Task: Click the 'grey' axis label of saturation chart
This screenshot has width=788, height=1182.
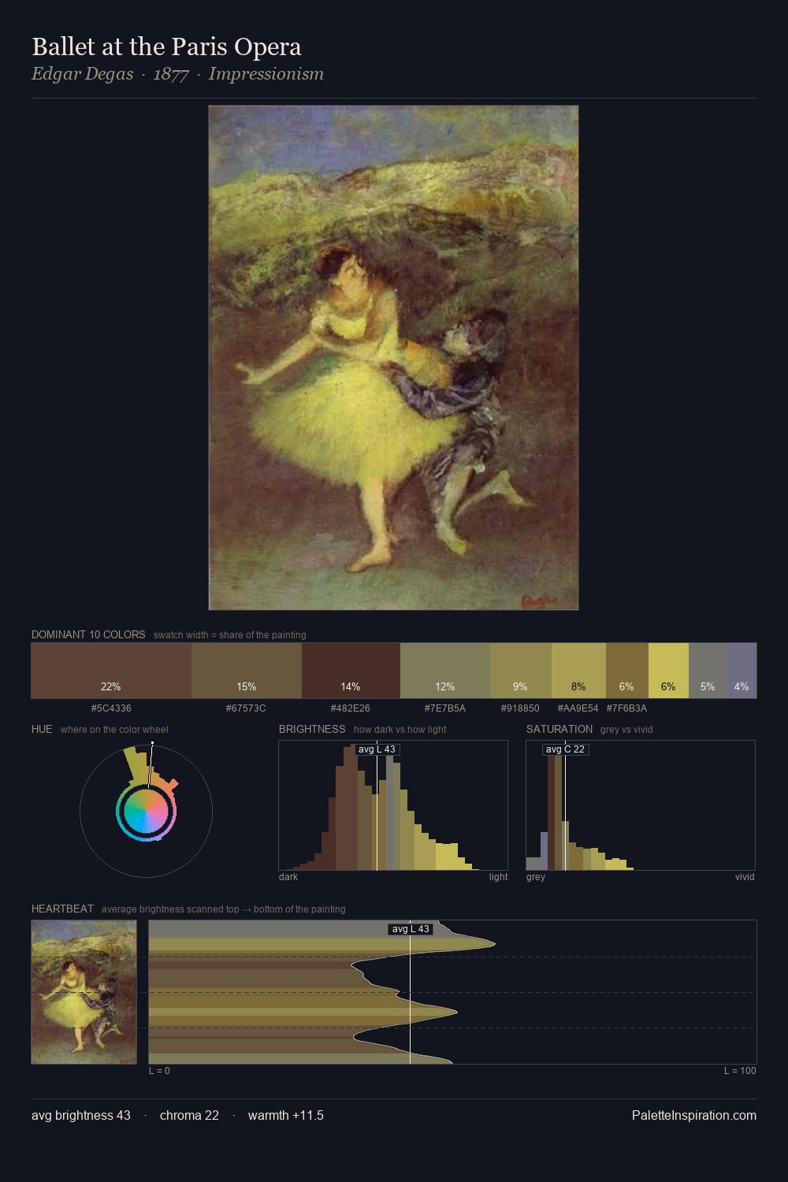Action: (536, 877)
